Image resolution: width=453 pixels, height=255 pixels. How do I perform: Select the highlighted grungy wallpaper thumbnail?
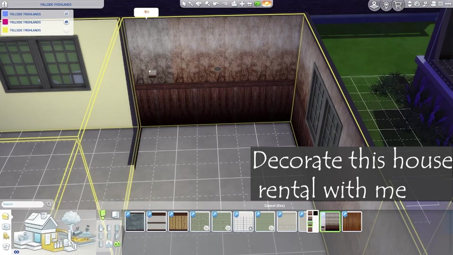pyautogui.click(x=330, y=221)
